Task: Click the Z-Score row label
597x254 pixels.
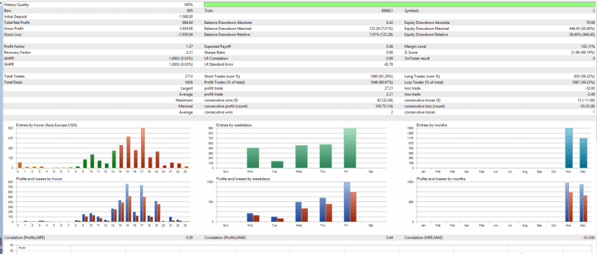Action: (x=413, y=52)
